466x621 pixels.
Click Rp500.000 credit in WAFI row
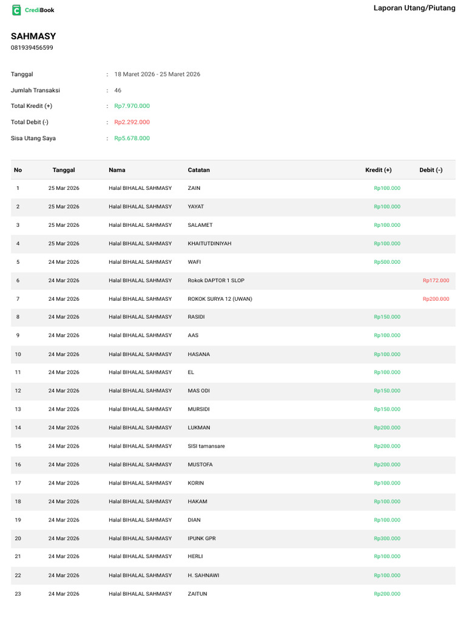(x=387, y=262)
